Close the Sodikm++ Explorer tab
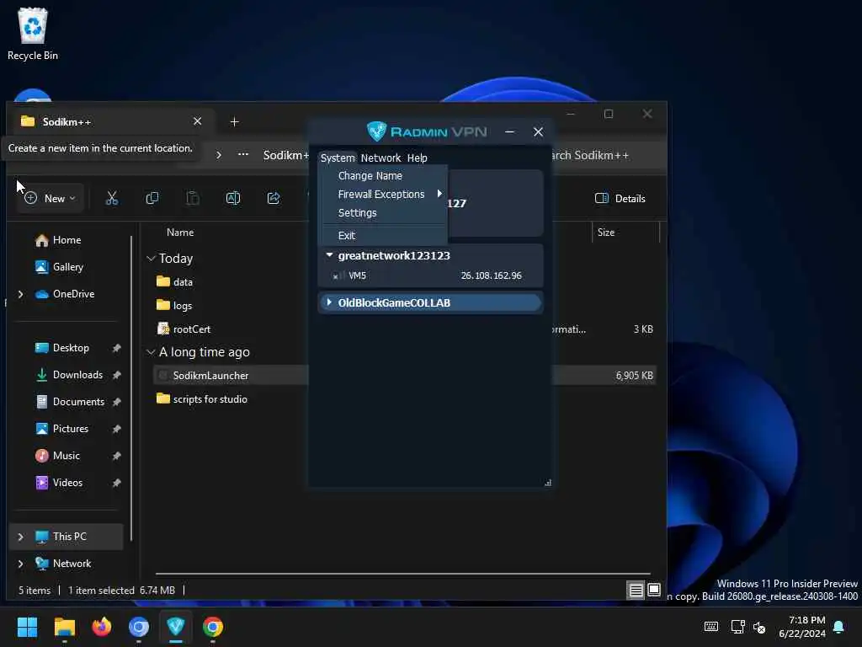 point(197,121)
